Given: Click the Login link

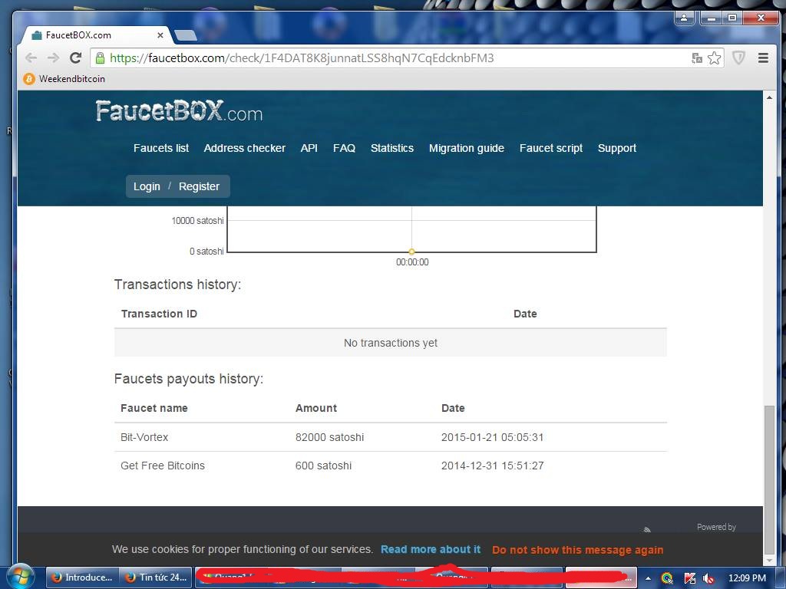Looking at the screenshot, I should pyautogui.click(x=147, y=186).
